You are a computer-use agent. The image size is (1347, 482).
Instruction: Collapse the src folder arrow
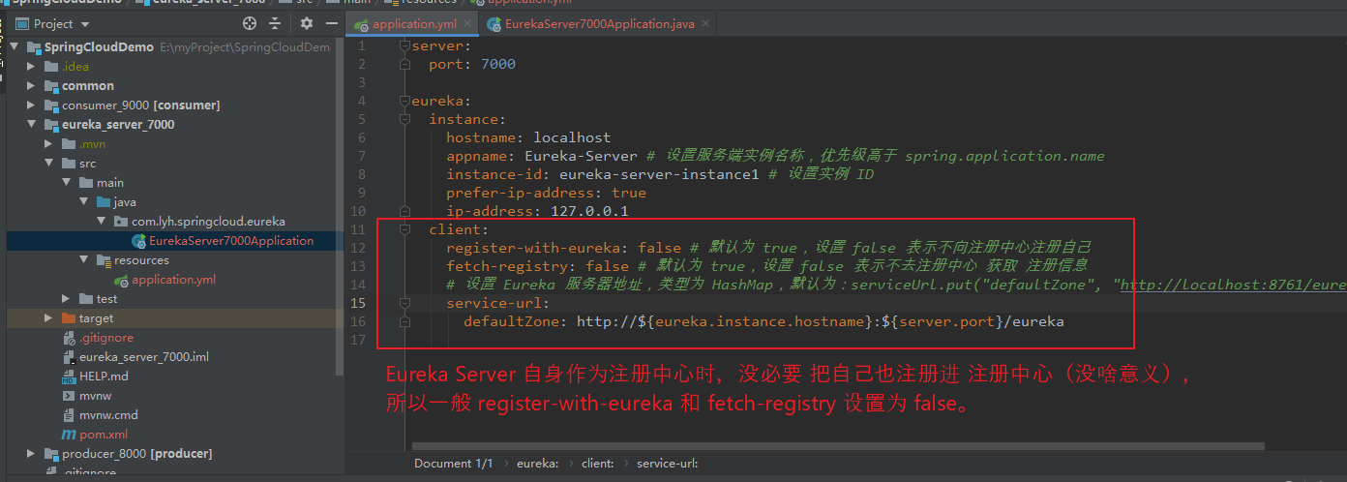(49, 164)
